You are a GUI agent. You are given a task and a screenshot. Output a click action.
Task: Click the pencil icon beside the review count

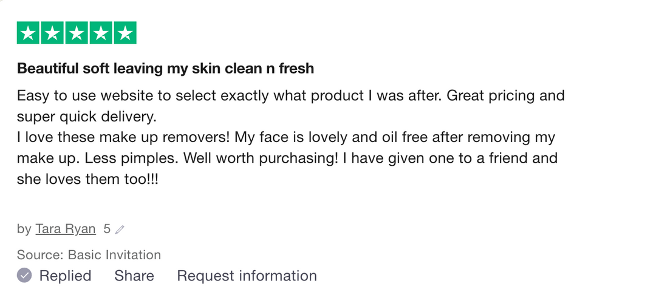(120, 229)
